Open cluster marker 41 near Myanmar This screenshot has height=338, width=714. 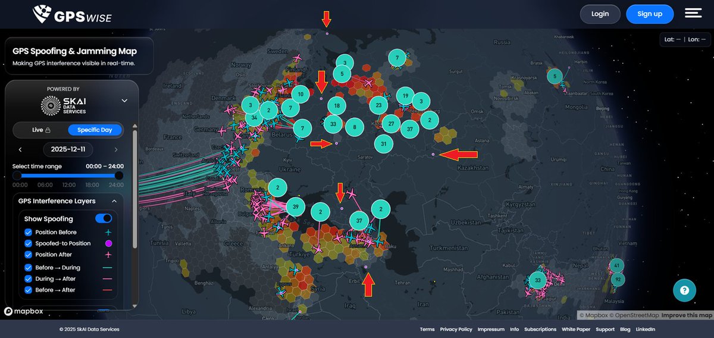click(618, 266)
